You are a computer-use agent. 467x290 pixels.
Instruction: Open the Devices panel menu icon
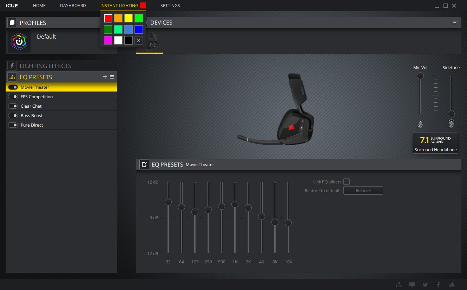455,23
